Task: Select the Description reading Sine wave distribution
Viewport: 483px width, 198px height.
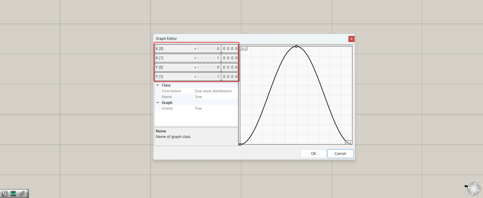Action: 213,91
